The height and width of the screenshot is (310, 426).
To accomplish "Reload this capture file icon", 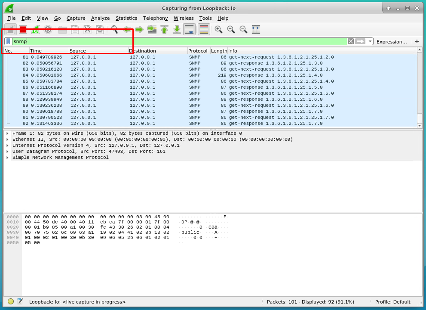I will coord(100,29).
